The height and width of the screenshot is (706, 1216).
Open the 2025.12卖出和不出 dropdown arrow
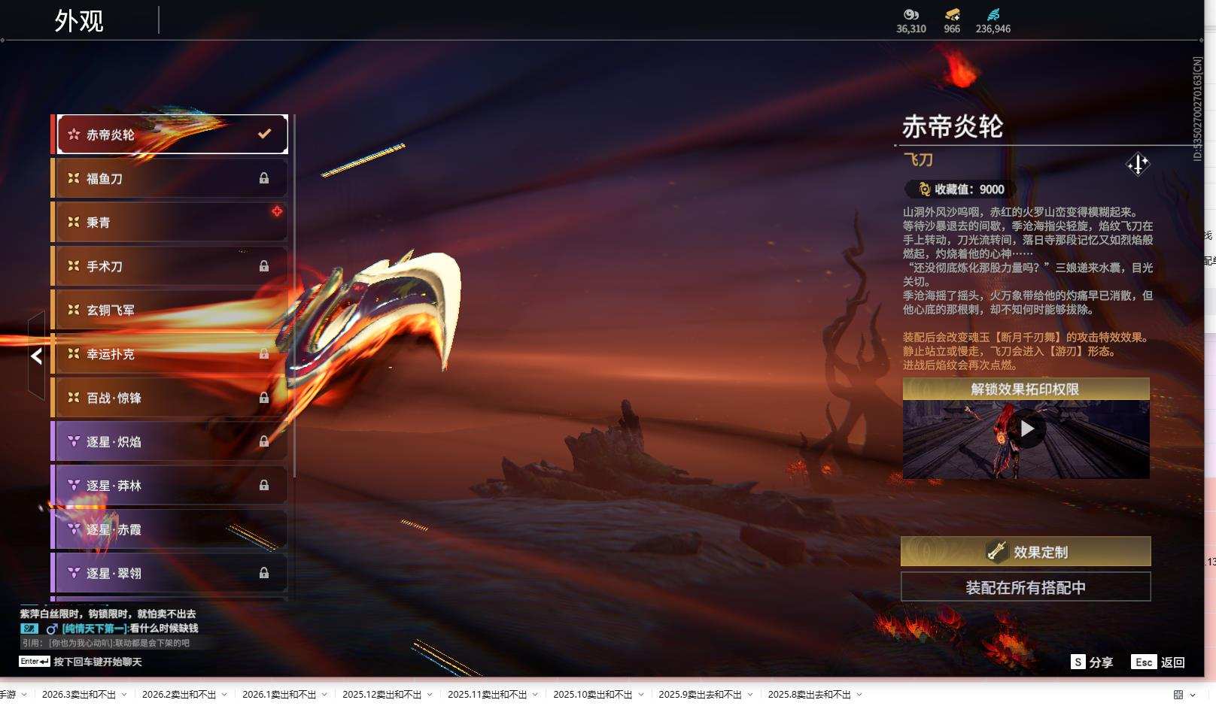tap(429, 695)
